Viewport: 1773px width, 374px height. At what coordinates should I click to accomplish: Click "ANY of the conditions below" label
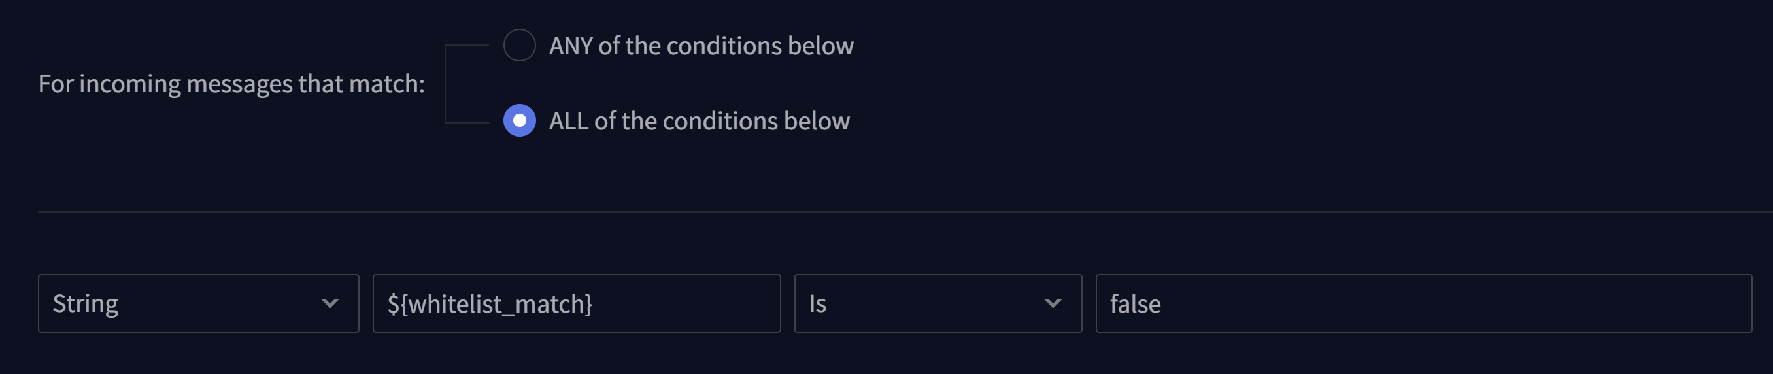pos(701,46)
